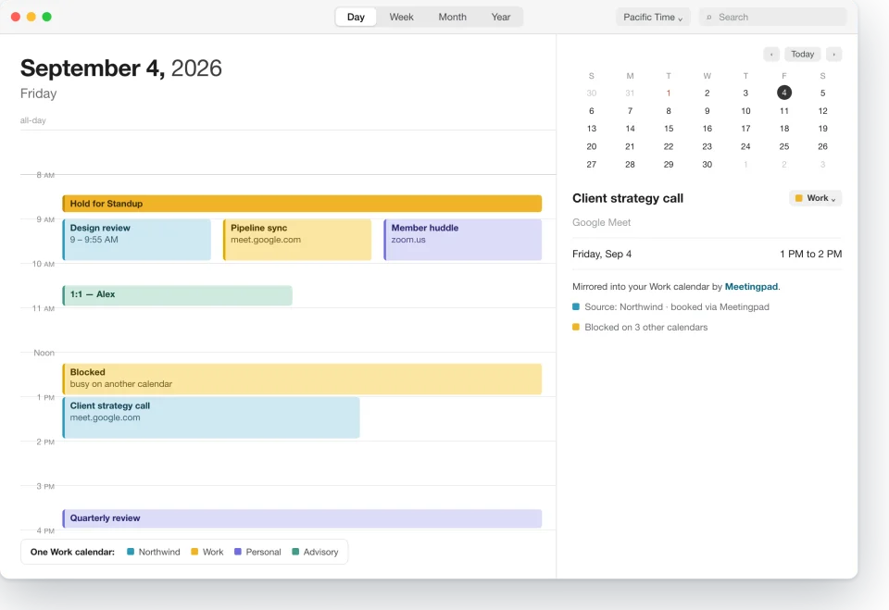Switch to the Day view tab
Screen dimensions: 889x610
click(x=356, y=17)
